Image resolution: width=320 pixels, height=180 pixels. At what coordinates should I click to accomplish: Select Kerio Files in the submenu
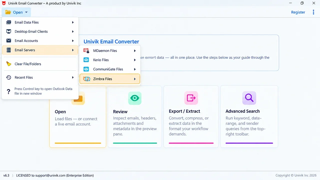110,60
